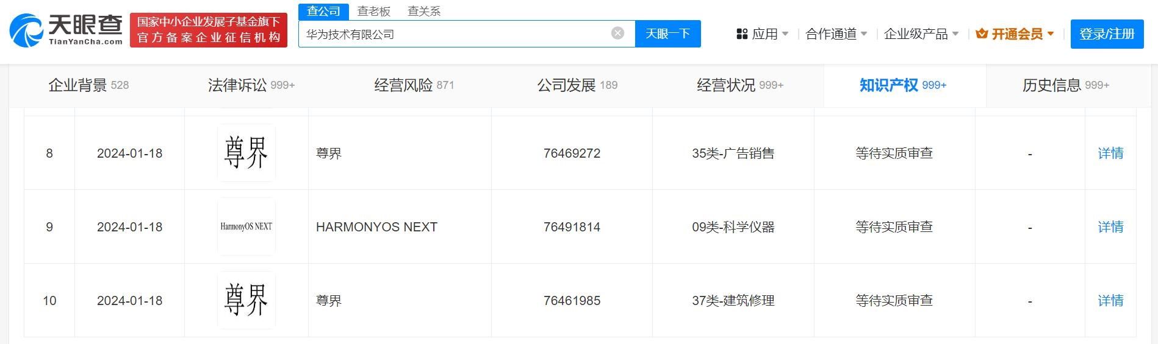Switch to the 查老板 search tab
Viewport: 1158px width, 344px height.
click(x=373, y=11)
